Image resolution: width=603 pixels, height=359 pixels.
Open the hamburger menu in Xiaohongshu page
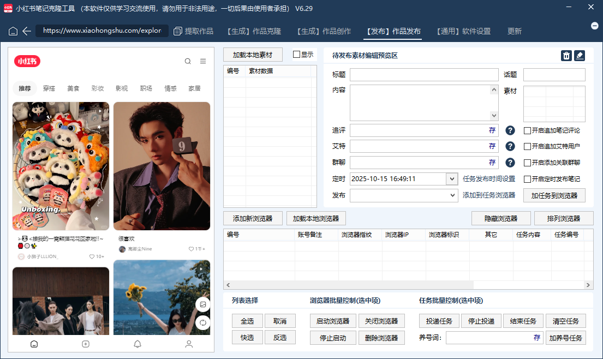203,62
